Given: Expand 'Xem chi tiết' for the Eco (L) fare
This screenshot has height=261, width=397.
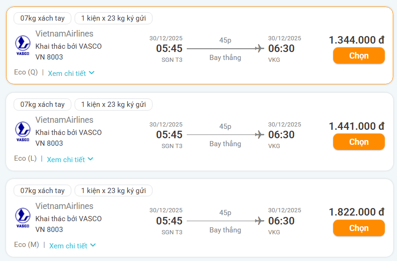Looking at the screenshot, I should 70,159.
